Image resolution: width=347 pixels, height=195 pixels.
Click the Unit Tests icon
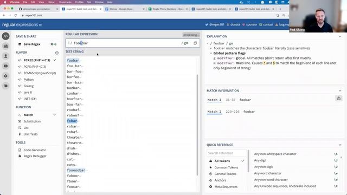tap(20, 134)
